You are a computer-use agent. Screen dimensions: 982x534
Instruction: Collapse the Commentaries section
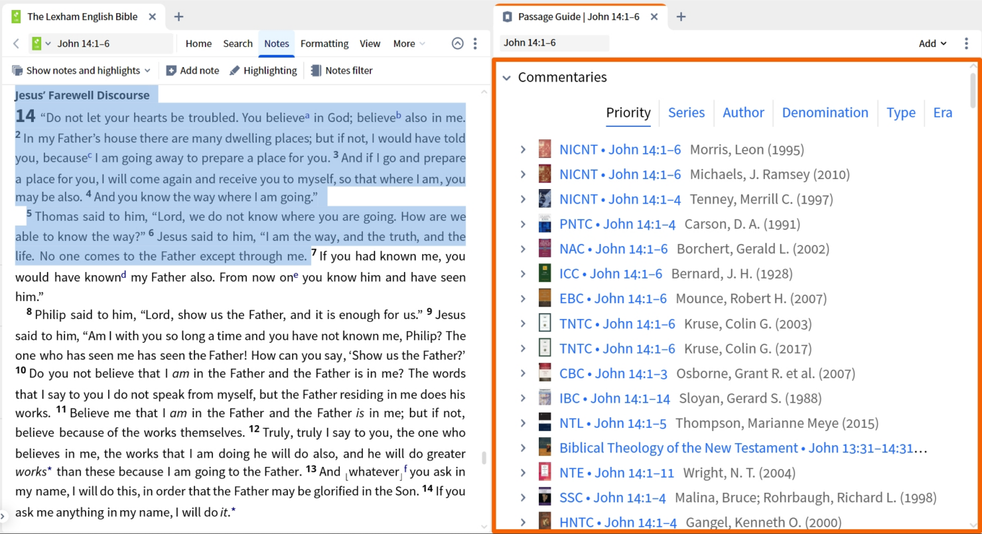point(507,77)
